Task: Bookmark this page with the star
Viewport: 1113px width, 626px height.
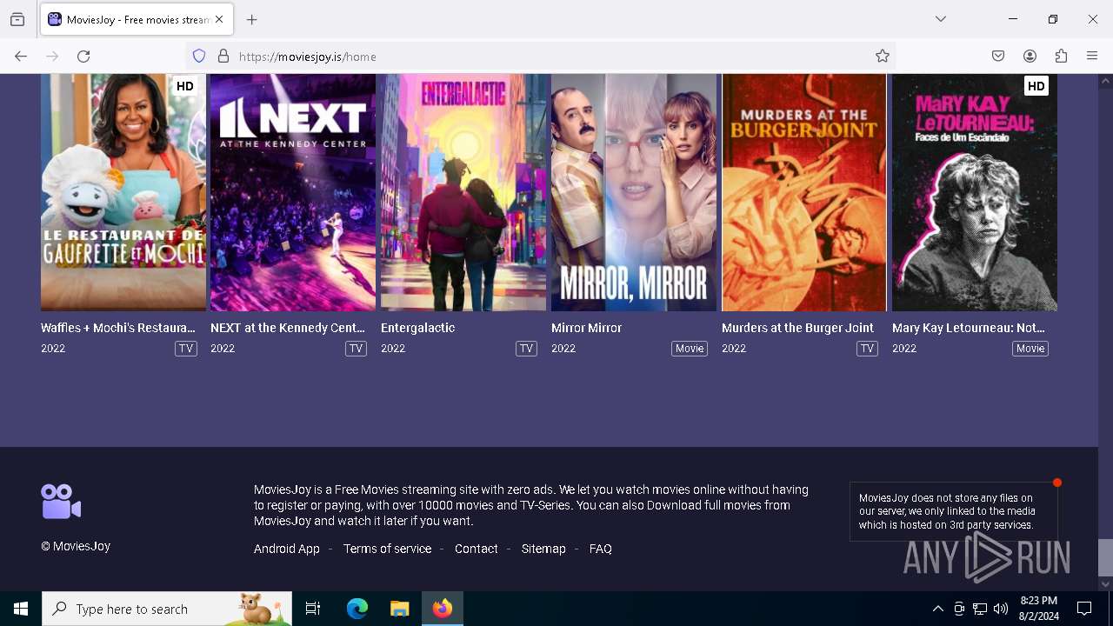Action: [883, 57]
